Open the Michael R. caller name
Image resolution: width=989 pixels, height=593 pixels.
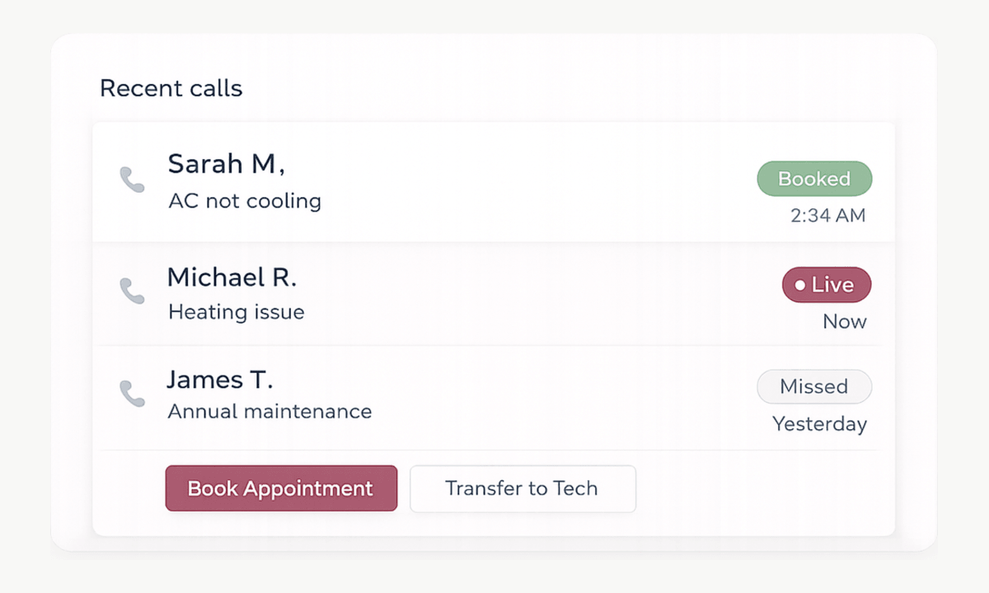(232, 278)
